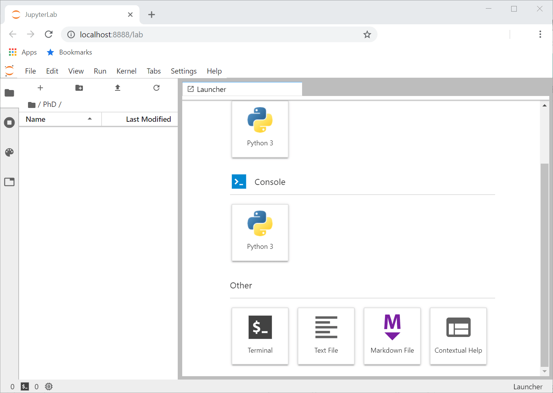
Task: Sort files by Last Modified column
Action: (140, 119)
